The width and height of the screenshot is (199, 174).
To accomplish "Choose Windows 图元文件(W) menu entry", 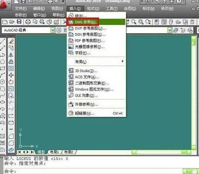I will [x=96, y=90].
